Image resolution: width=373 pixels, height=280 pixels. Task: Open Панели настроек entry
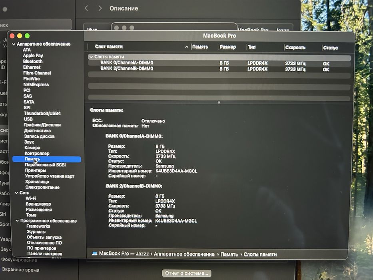pyautogui.click(x=45, y=254)
